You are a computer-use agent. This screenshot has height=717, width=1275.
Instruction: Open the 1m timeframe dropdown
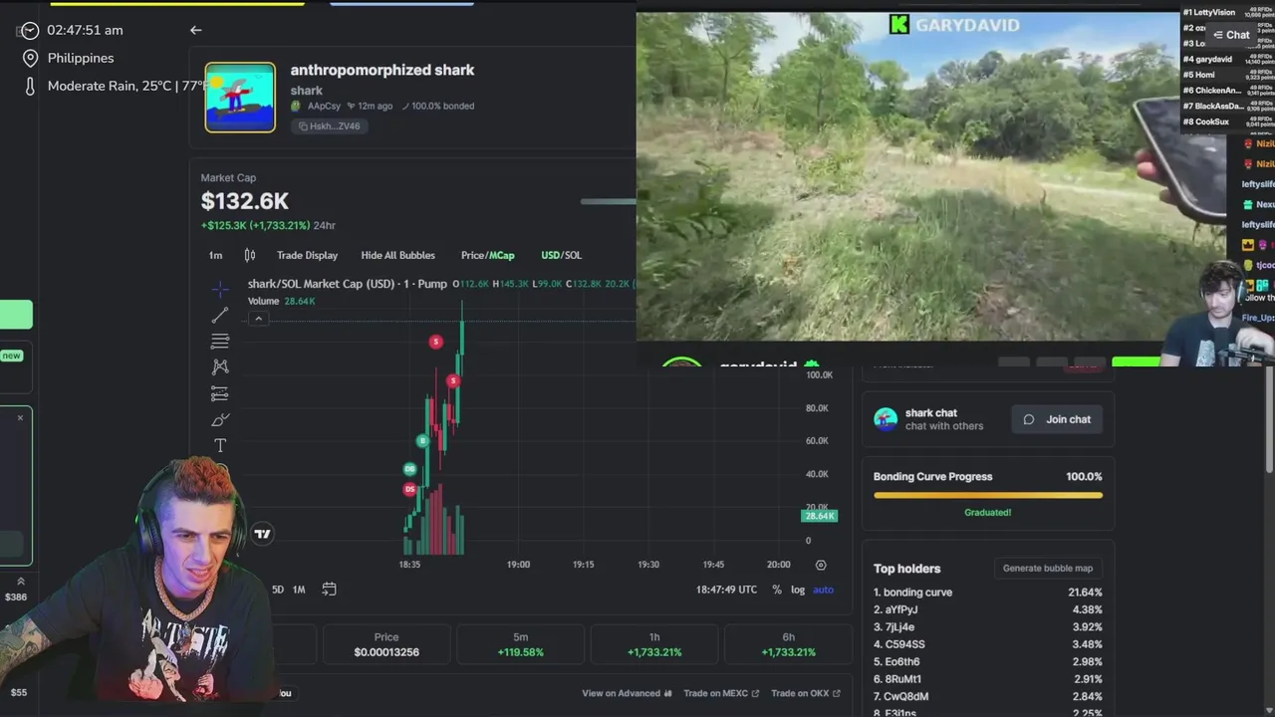tap(215, 255)
